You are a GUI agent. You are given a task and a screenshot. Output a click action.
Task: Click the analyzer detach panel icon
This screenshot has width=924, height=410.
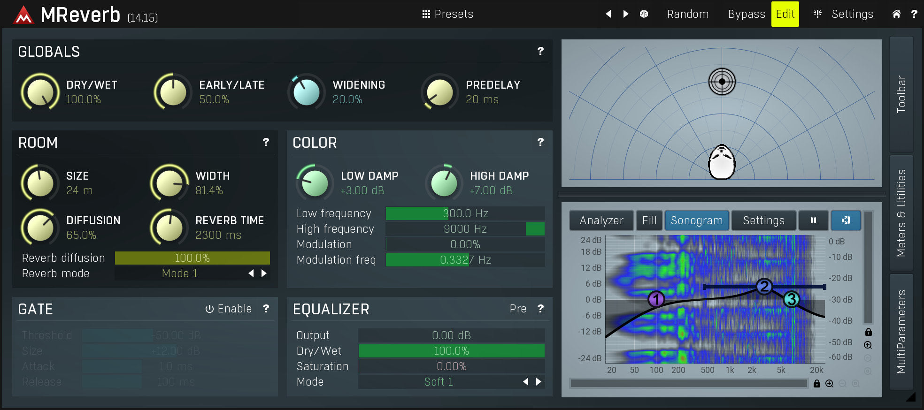click(x=846, y=220)
